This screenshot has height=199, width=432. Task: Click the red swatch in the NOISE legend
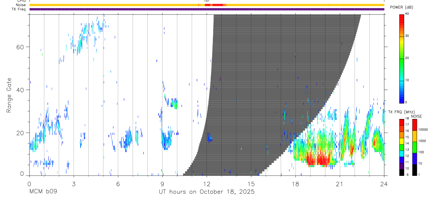pyautogui.click(x=414, y=125)
